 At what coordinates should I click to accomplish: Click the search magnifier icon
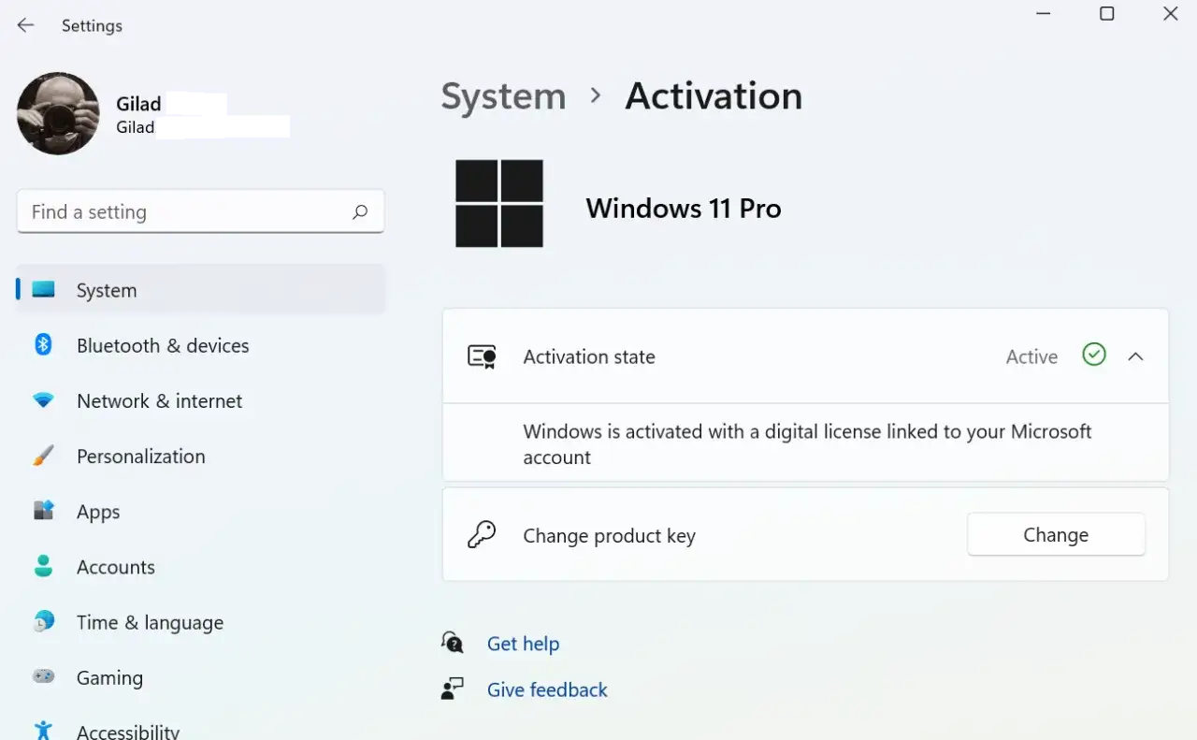point(360,212)
